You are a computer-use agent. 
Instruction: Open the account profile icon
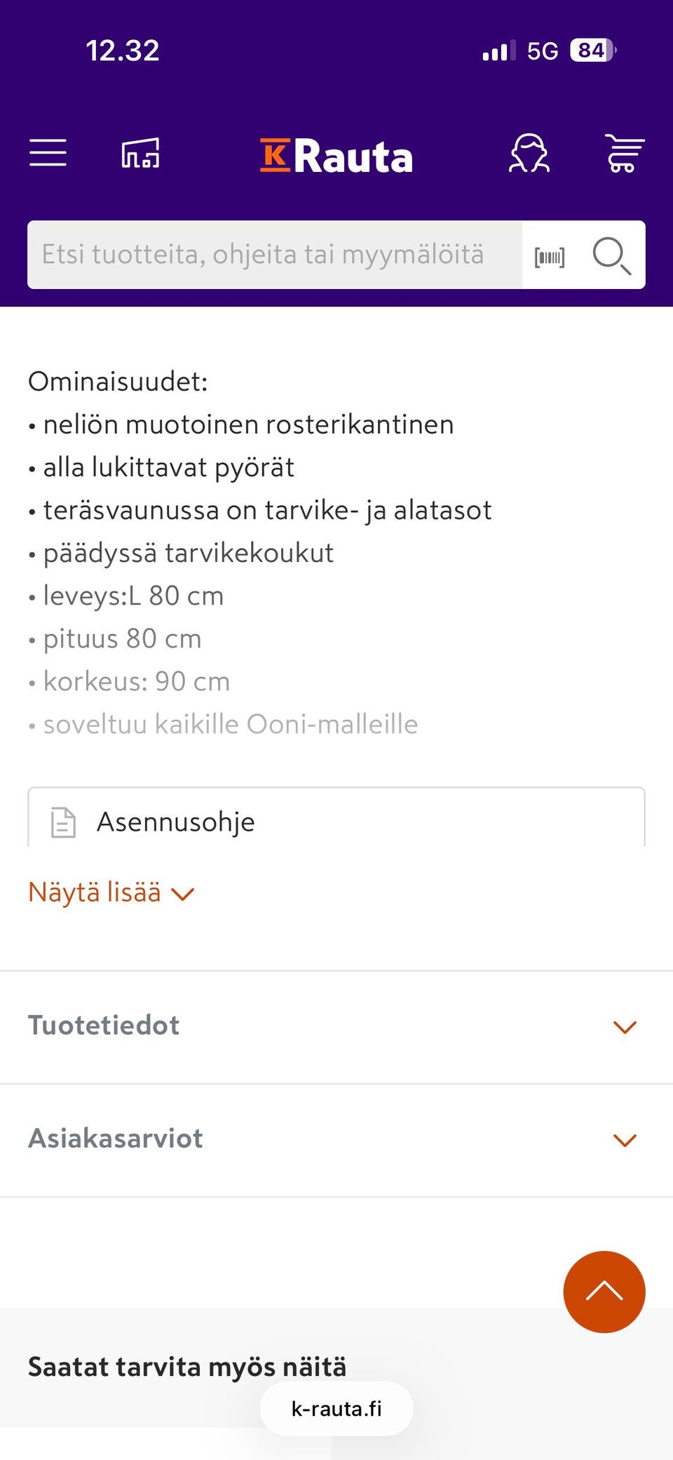[529, 153]
